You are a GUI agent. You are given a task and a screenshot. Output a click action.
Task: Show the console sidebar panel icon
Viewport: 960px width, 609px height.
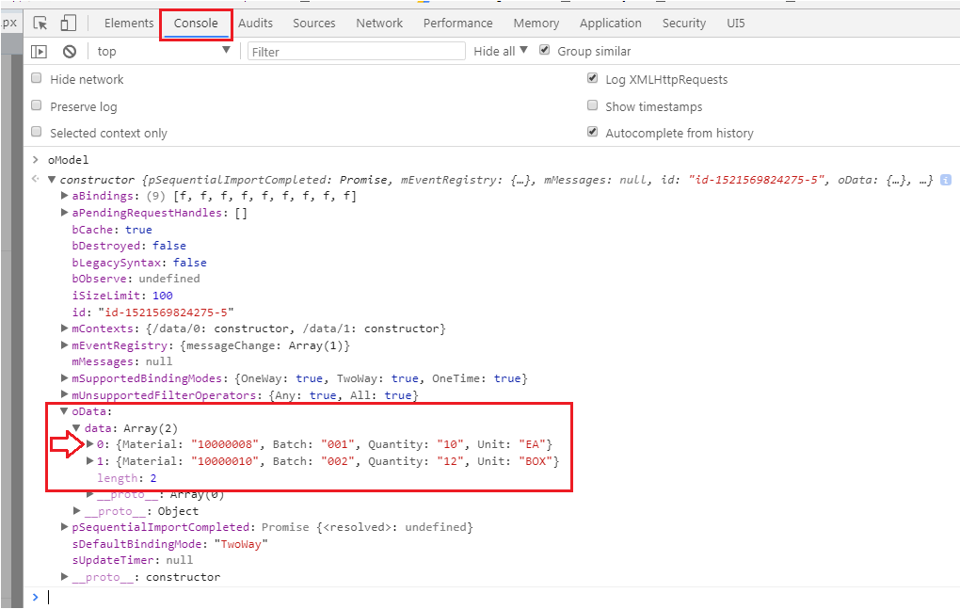(x=39, y=52)
